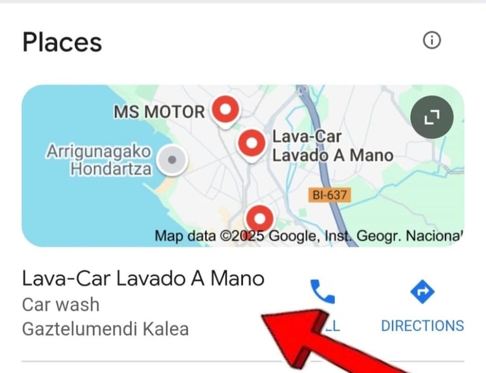The height and width of the screenshot is (373, 486).
Task: Open the Map data ©2025 Google attribution
Action: [x=308, y=236]
